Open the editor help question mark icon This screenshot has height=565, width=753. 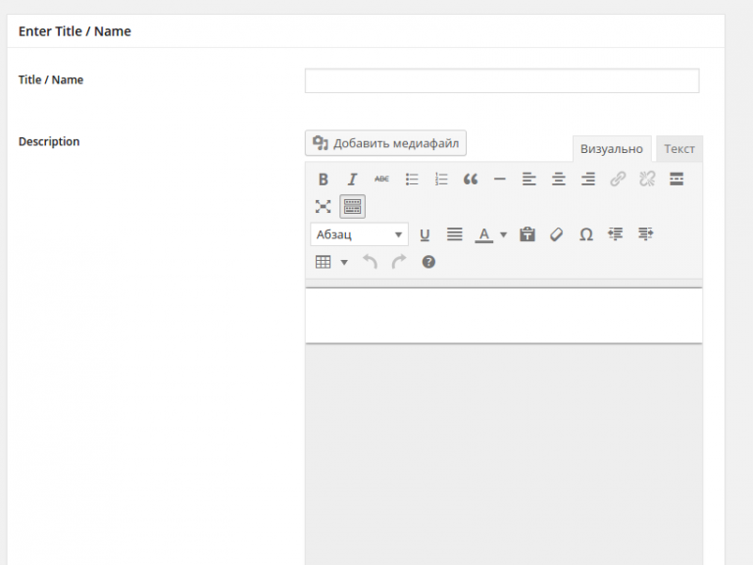click(428, 262)
